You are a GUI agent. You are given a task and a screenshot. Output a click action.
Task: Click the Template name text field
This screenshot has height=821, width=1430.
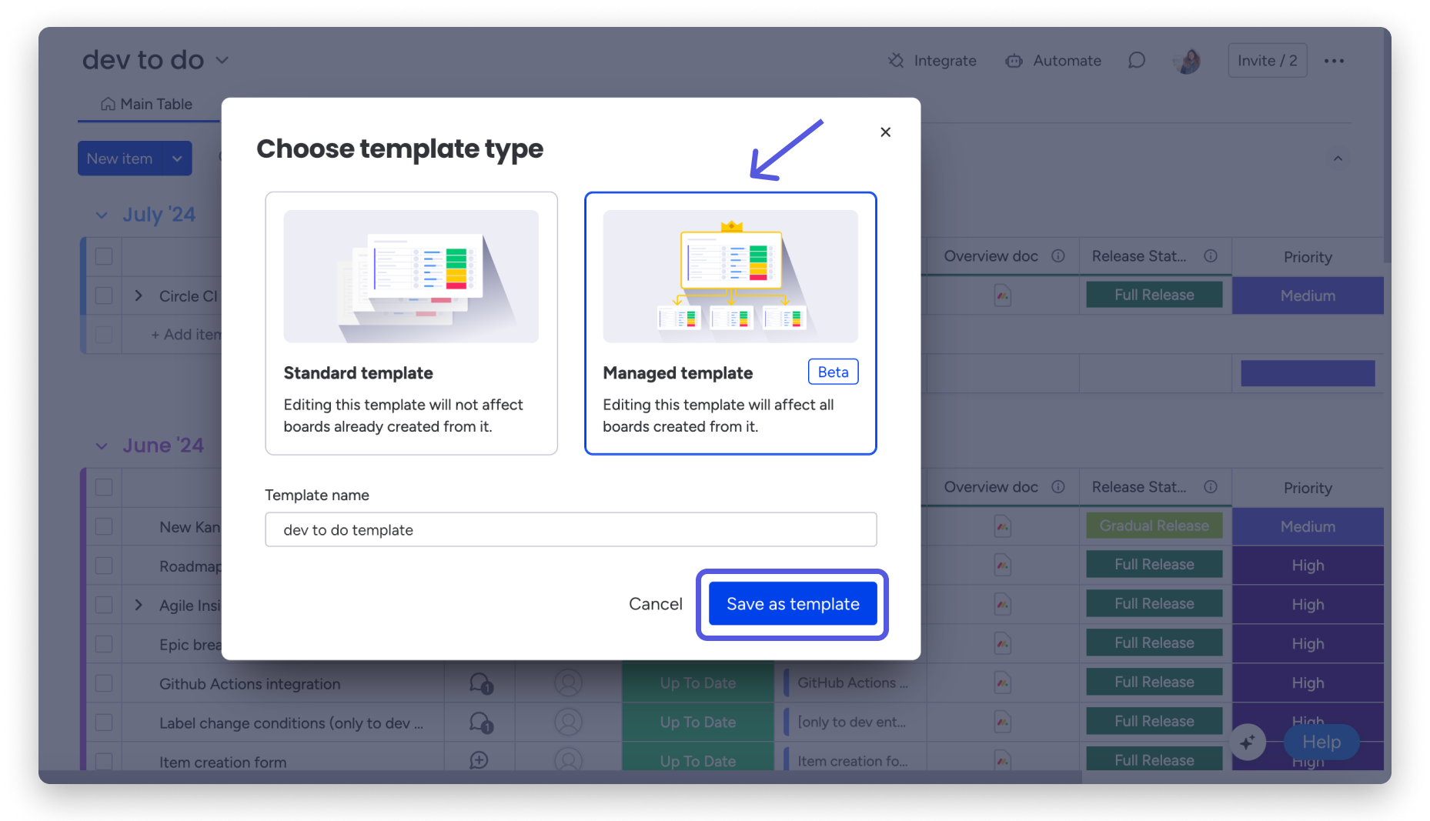pyautogui.click(x=570, y=530)
